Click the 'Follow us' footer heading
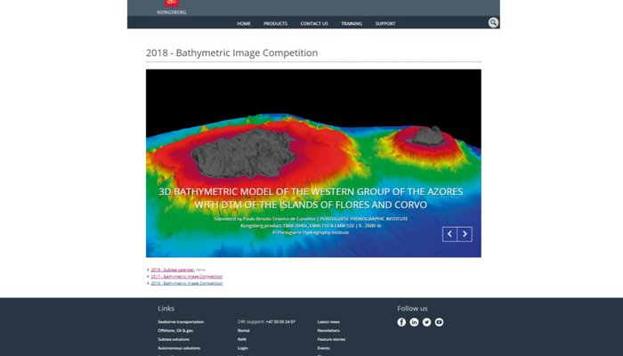The image size is (623, 356). [x=412, y=308]
